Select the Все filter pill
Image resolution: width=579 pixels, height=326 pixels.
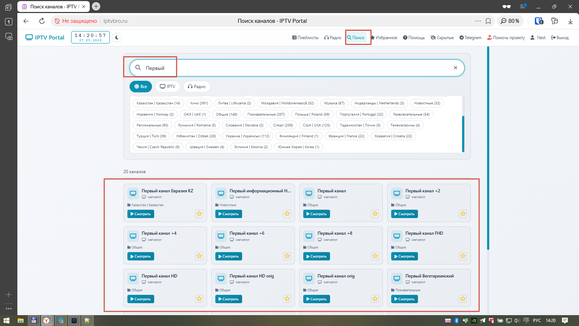(141, 87)
